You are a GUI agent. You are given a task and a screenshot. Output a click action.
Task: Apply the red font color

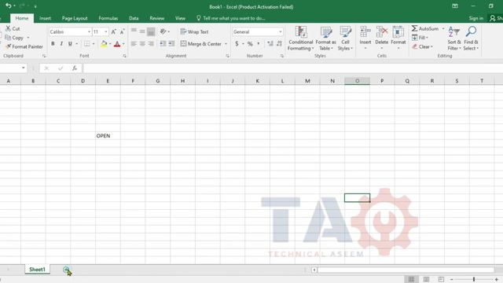point(117,44)
